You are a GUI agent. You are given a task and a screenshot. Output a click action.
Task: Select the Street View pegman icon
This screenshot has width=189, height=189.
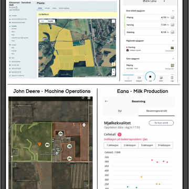tap(113, 64)
